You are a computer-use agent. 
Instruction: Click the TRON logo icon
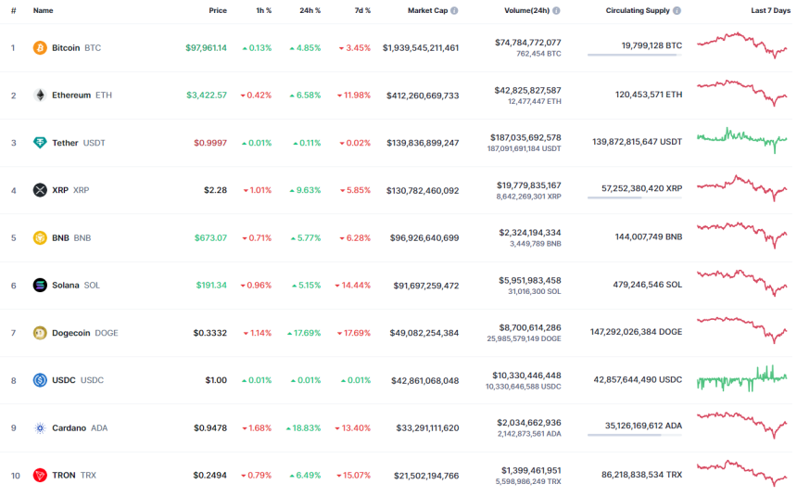[x=40, y=476]
